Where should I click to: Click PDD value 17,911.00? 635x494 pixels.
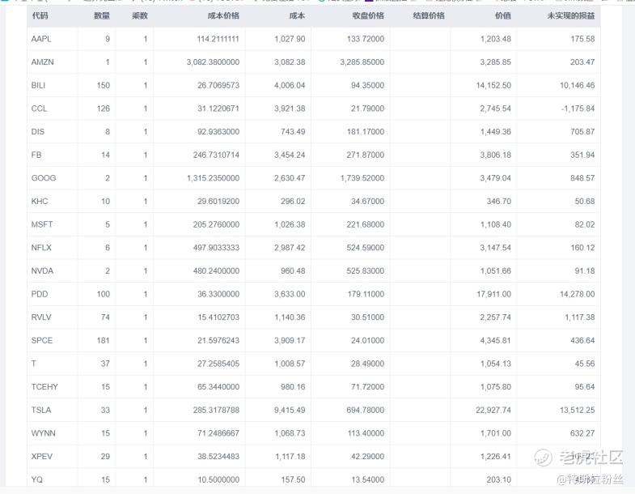click(x=493, y=294)
